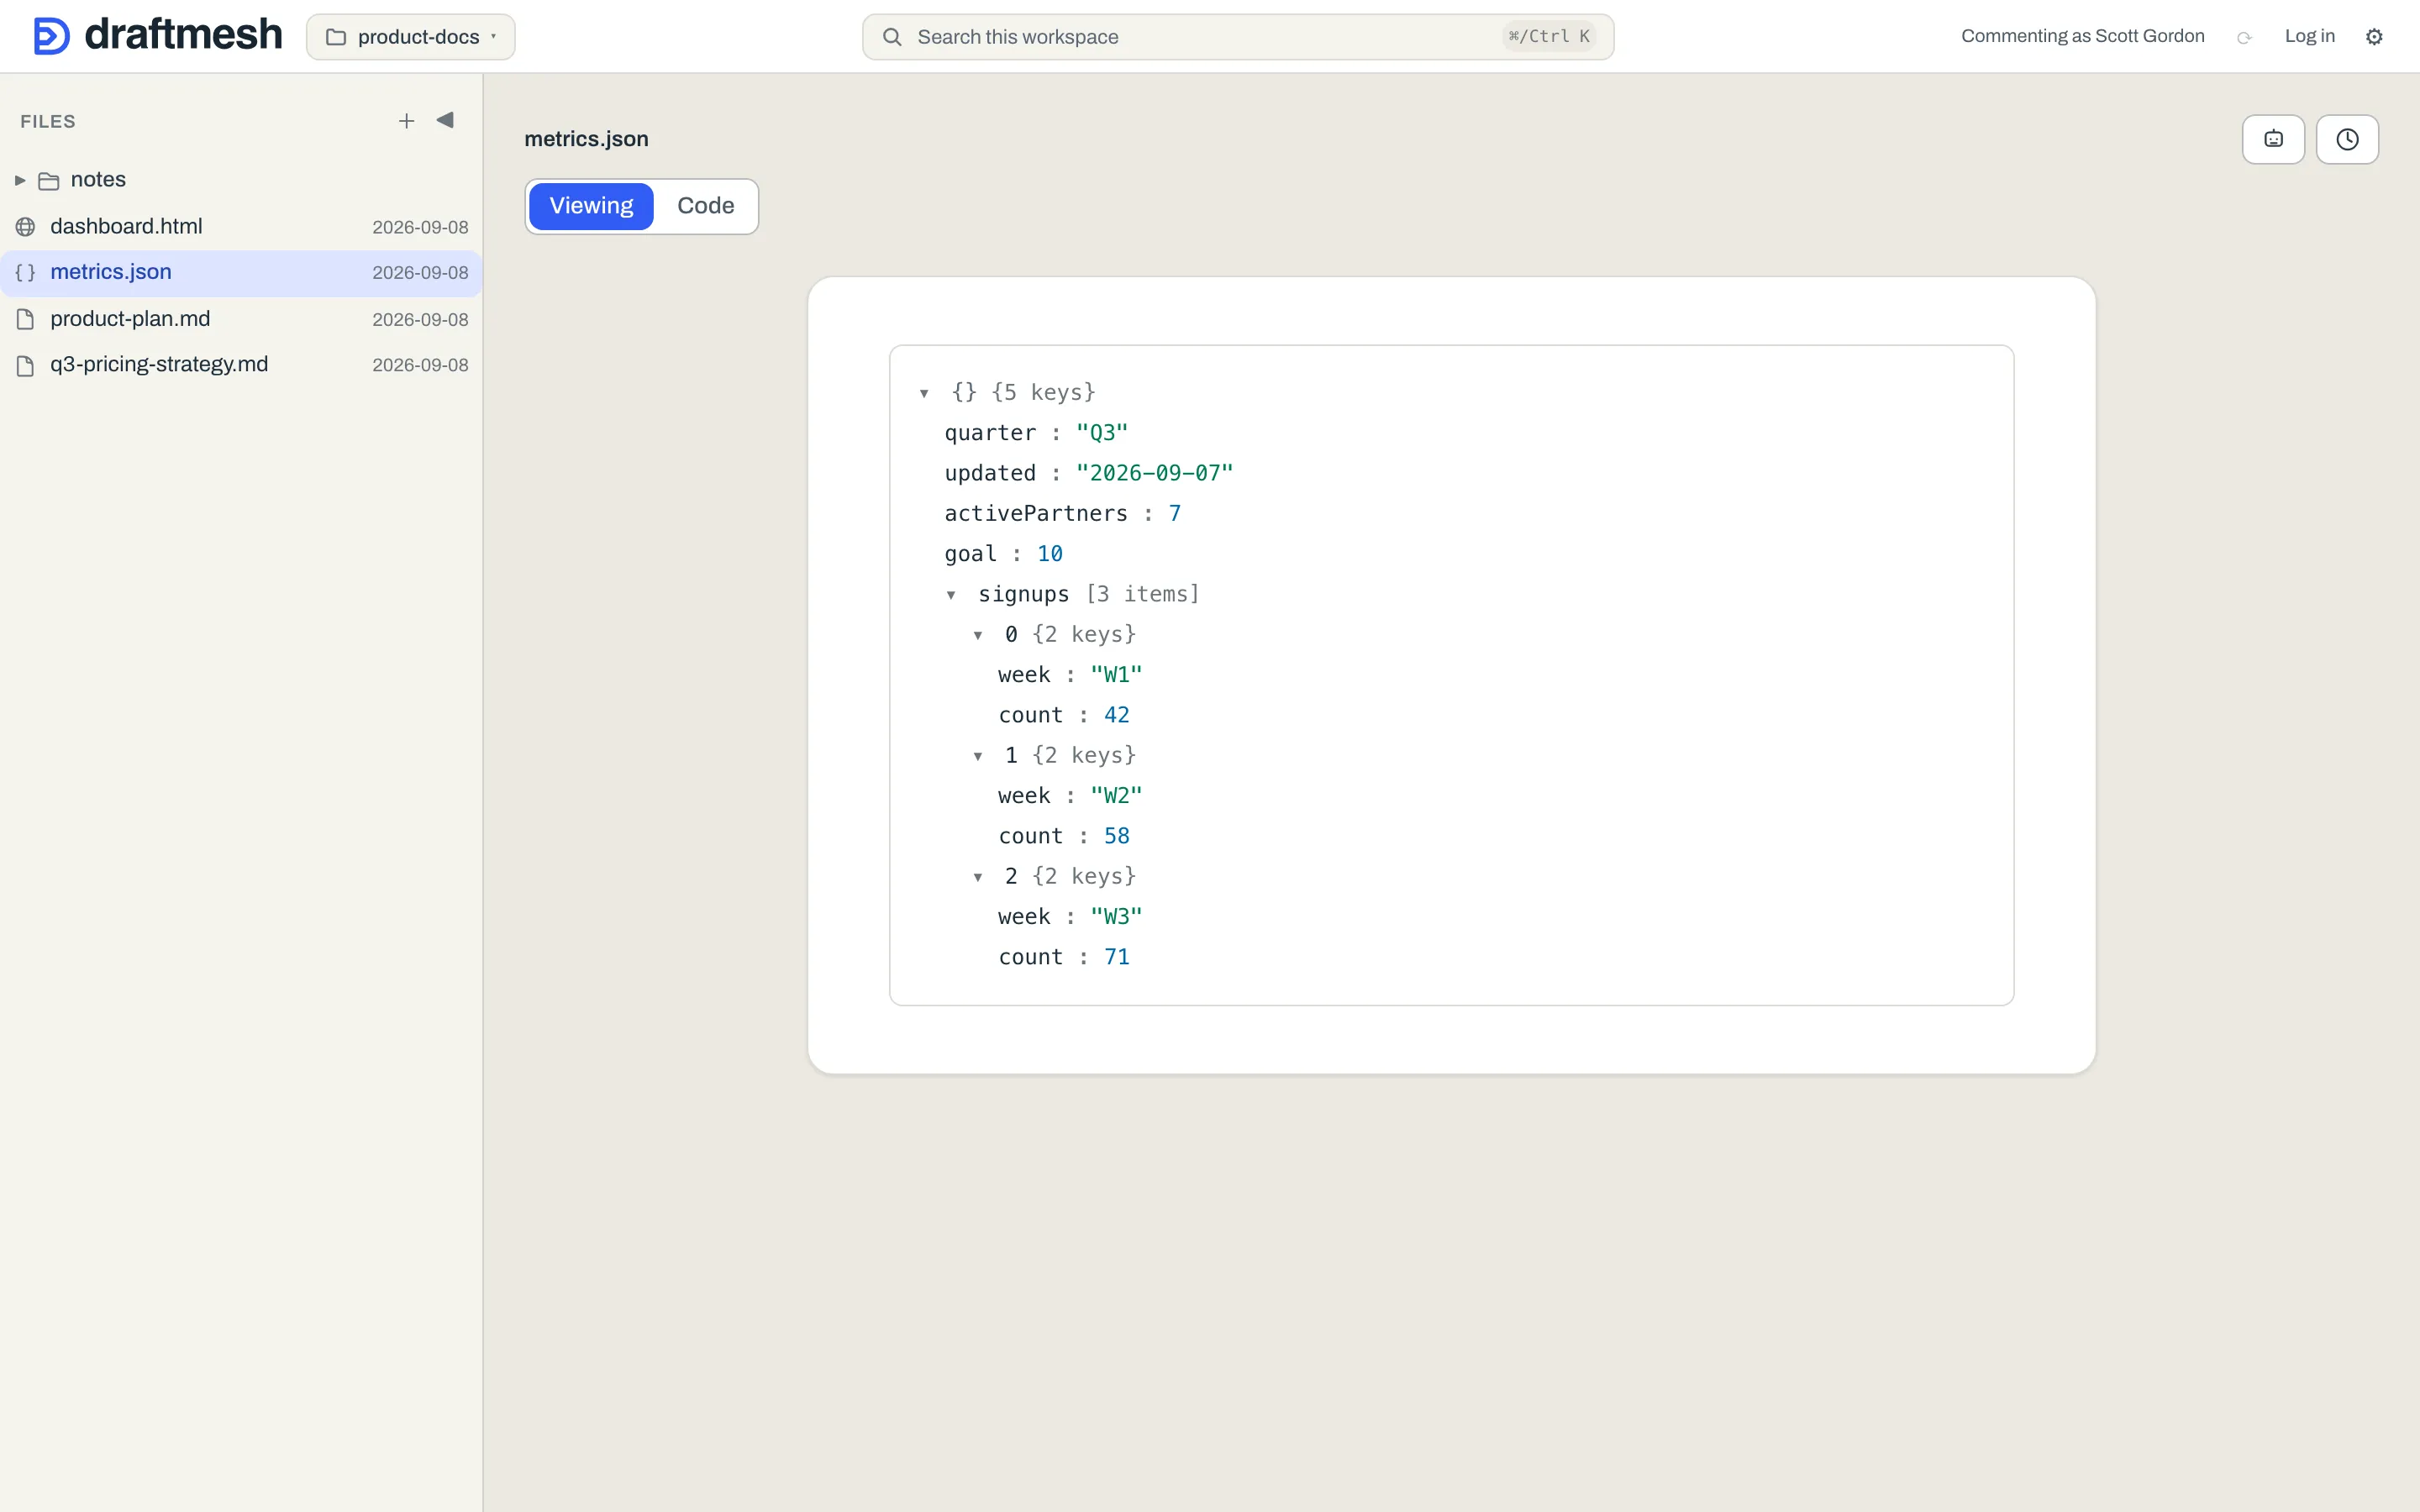Click the week value "W3"
The width and height of the screenshot is (2420, 1512).
pyautogui.click(x=1116, y=917)
